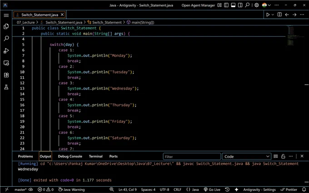
Task: Open the hamburger application menu
Action: (x=6, y=15)
